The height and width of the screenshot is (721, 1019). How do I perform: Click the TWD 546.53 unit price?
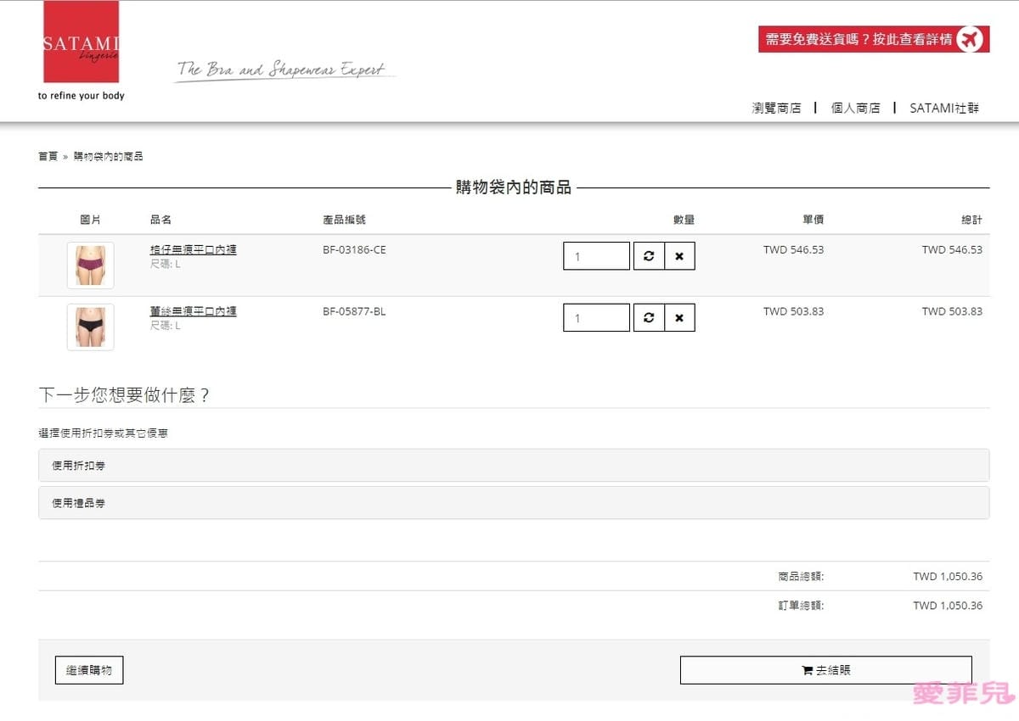click(x=793, y=250)
